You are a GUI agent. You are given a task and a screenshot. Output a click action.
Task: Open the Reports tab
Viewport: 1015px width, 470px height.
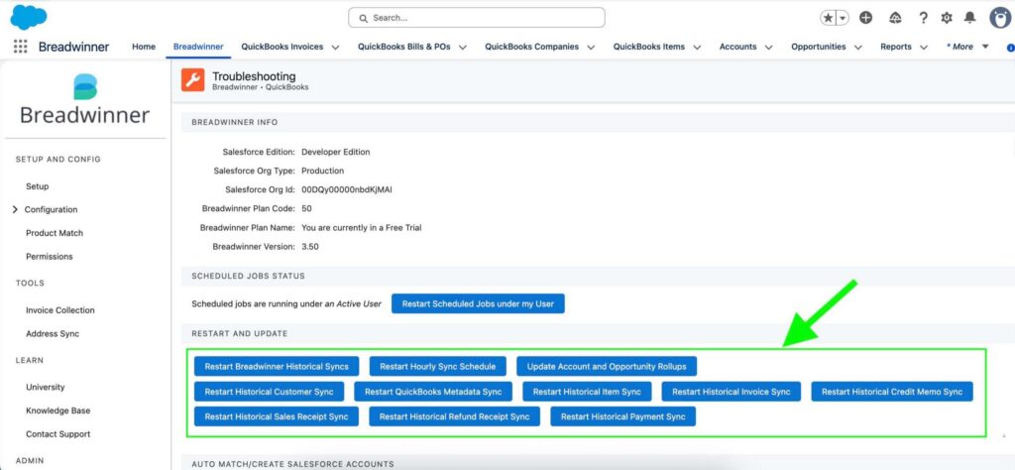896,47
